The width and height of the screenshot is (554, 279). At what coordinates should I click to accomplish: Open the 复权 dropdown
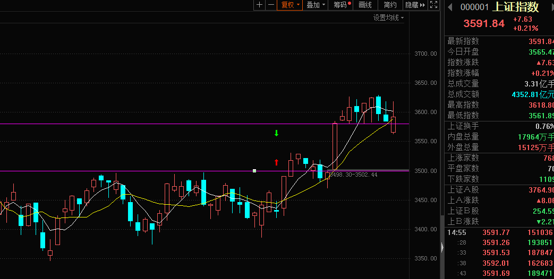[x=289, y=5]
